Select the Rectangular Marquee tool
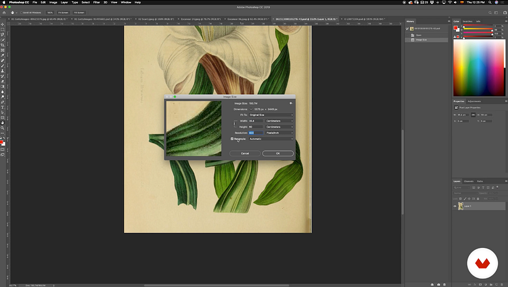This screenshot has width=508, height=287. coord(2,30)
